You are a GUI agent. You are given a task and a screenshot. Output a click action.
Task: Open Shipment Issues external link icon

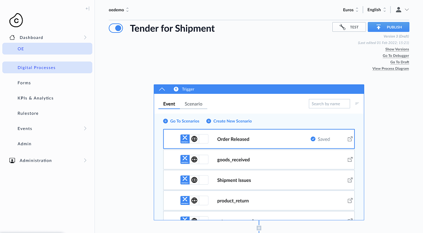[350, 180]
